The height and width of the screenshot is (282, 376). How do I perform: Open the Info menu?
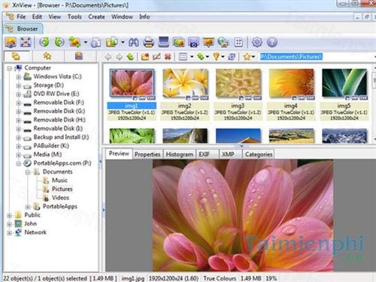[x=144, y=16]
